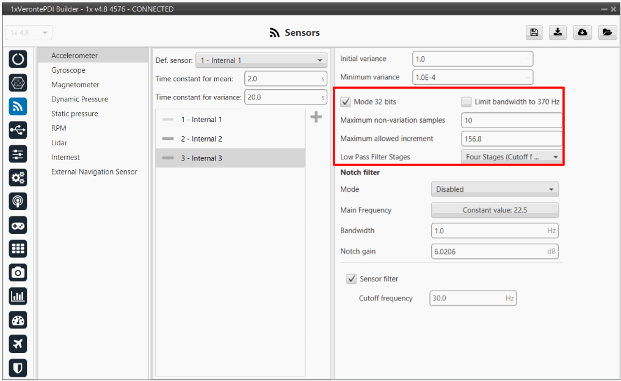Select Static pressure in the sensor list
The height and width of the screenshot is (381, 621).
[x=74, y=114]
